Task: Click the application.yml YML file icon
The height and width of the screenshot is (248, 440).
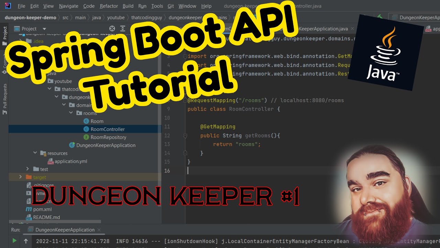Action: pos(50,161)
